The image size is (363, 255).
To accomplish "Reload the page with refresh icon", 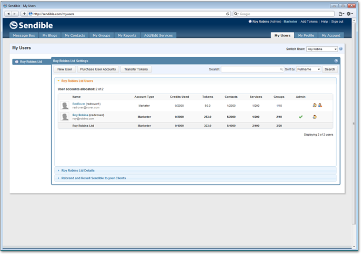I will 228,14.
